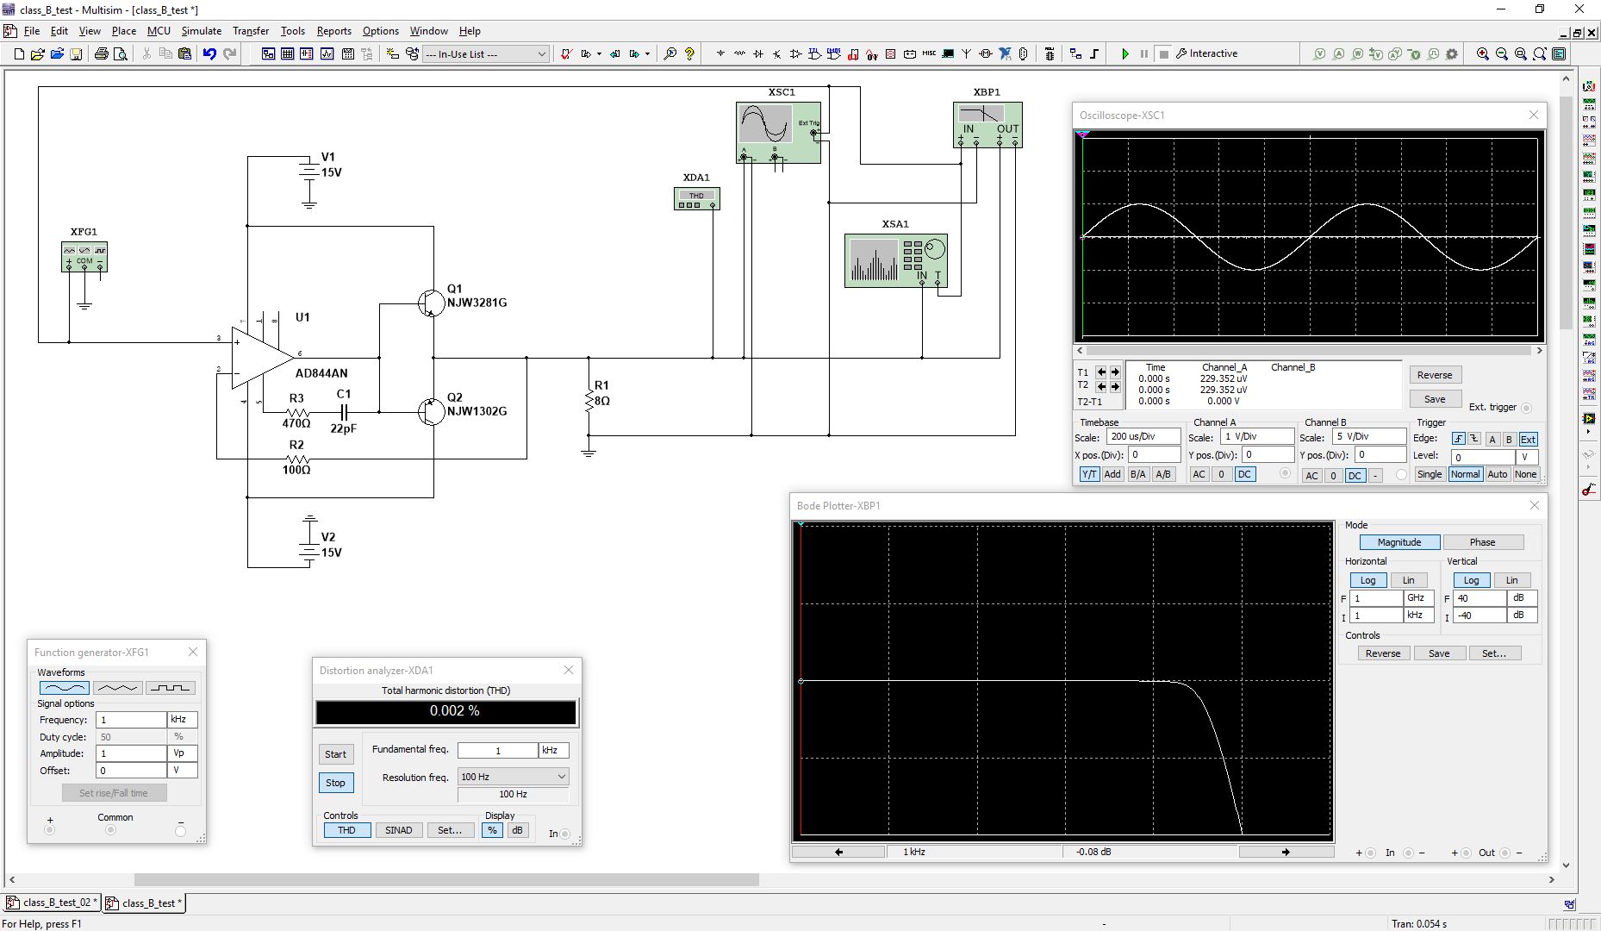Open the Simulate menu

coord(202,31)
